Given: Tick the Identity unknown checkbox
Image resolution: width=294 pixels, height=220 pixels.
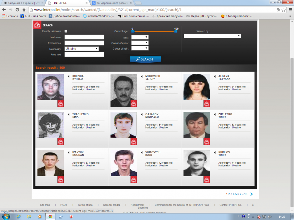Looking at the screenshot, I should tap(66, 31).
